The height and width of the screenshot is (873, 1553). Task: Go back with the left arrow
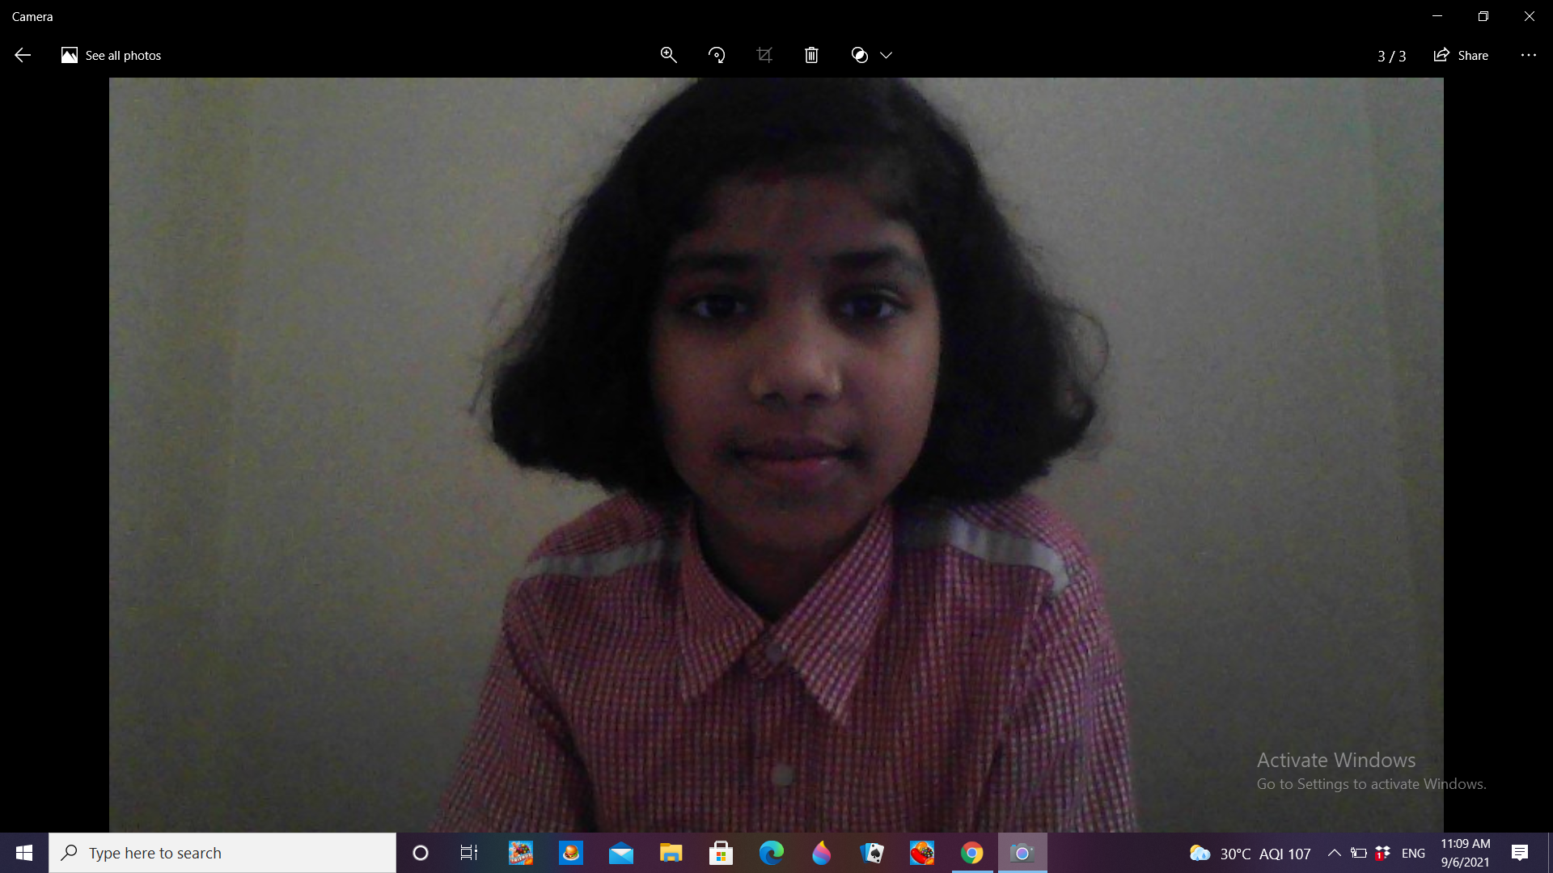tap(23, 55)
